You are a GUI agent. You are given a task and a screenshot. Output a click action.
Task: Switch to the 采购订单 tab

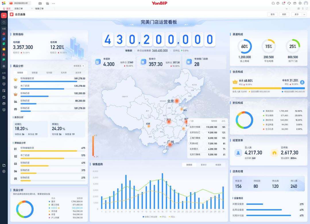click(x=19, y=9)
